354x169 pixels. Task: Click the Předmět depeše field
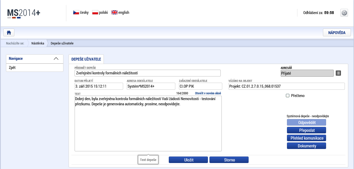click(148, 73)
